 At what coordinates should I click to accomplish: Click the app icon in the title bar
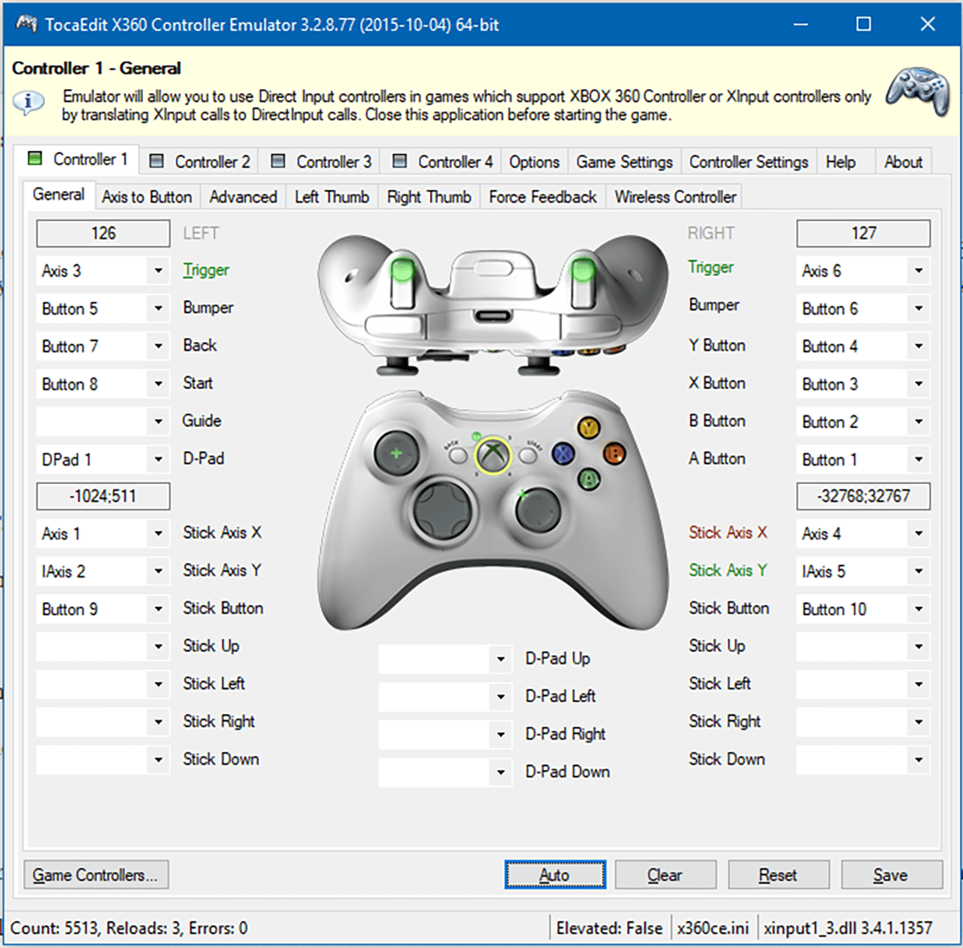point(26,24)
